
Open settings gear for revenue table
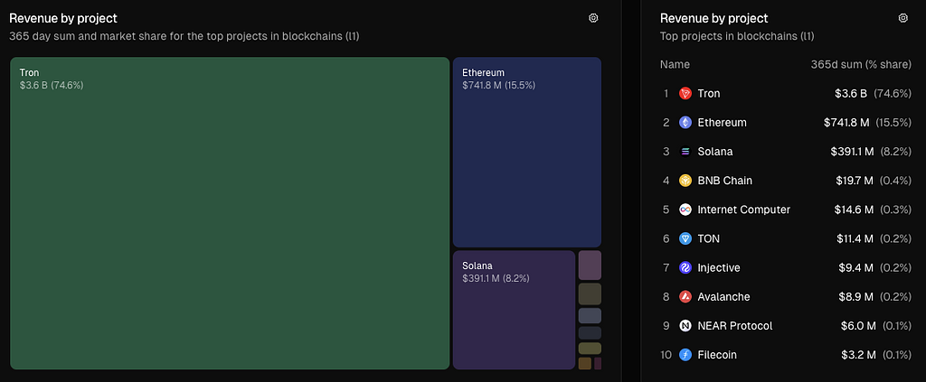(x=902, y=18)
